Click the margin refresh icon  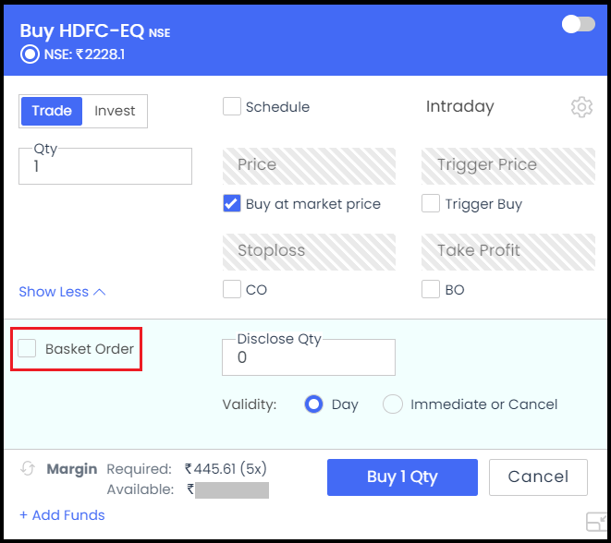pos(28,468)
